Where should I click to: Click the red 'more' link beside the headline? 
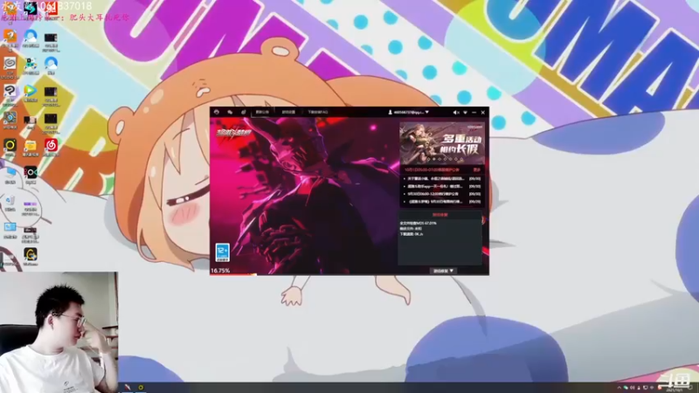pos(477,169)
